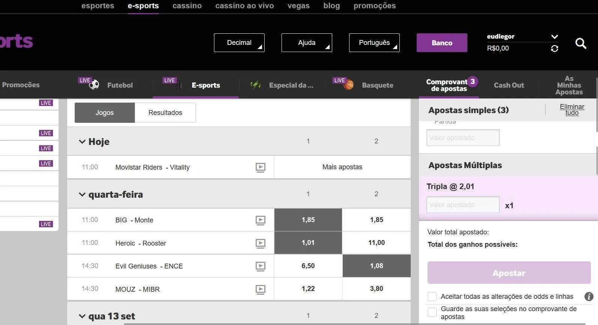Click the R$0,00 balance text
The height and width of the screenshot is (325, 598).
[x=498, y=48]
